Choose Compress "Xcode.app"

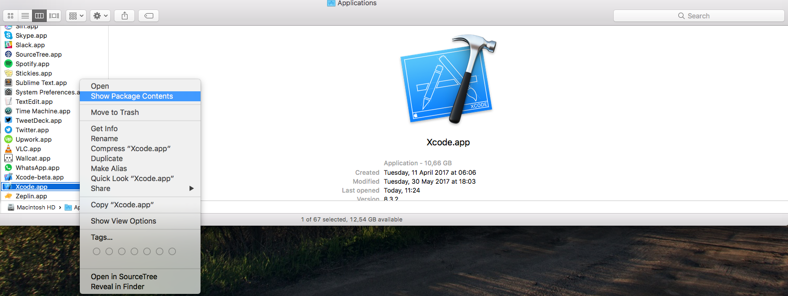pyautogui.click(x=140, y=149)
